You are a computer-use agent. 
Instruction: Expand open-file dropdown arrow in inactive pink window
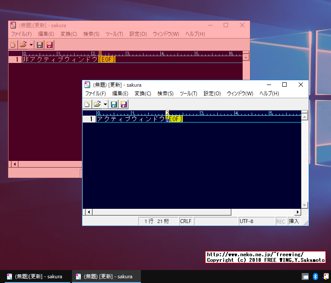click(31, 44)
